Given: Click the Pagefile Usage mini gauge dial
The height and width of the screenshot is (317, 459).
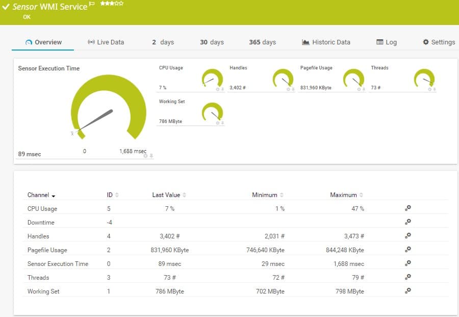Looking at the screenshot, I should pos(353,78).
